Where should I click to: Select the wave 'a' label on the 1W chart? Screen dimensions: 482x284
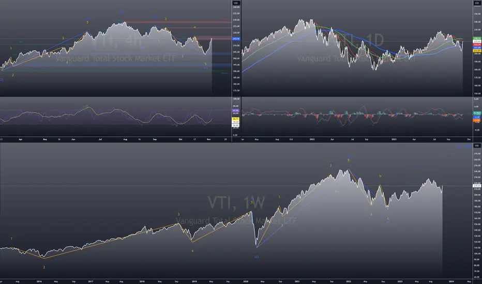click(x=371, y=214)
